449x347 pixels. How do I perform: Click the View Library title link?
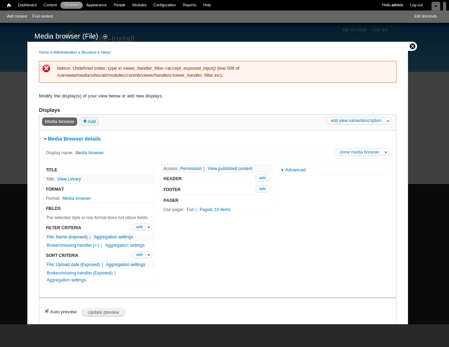[x=69, y=179]
